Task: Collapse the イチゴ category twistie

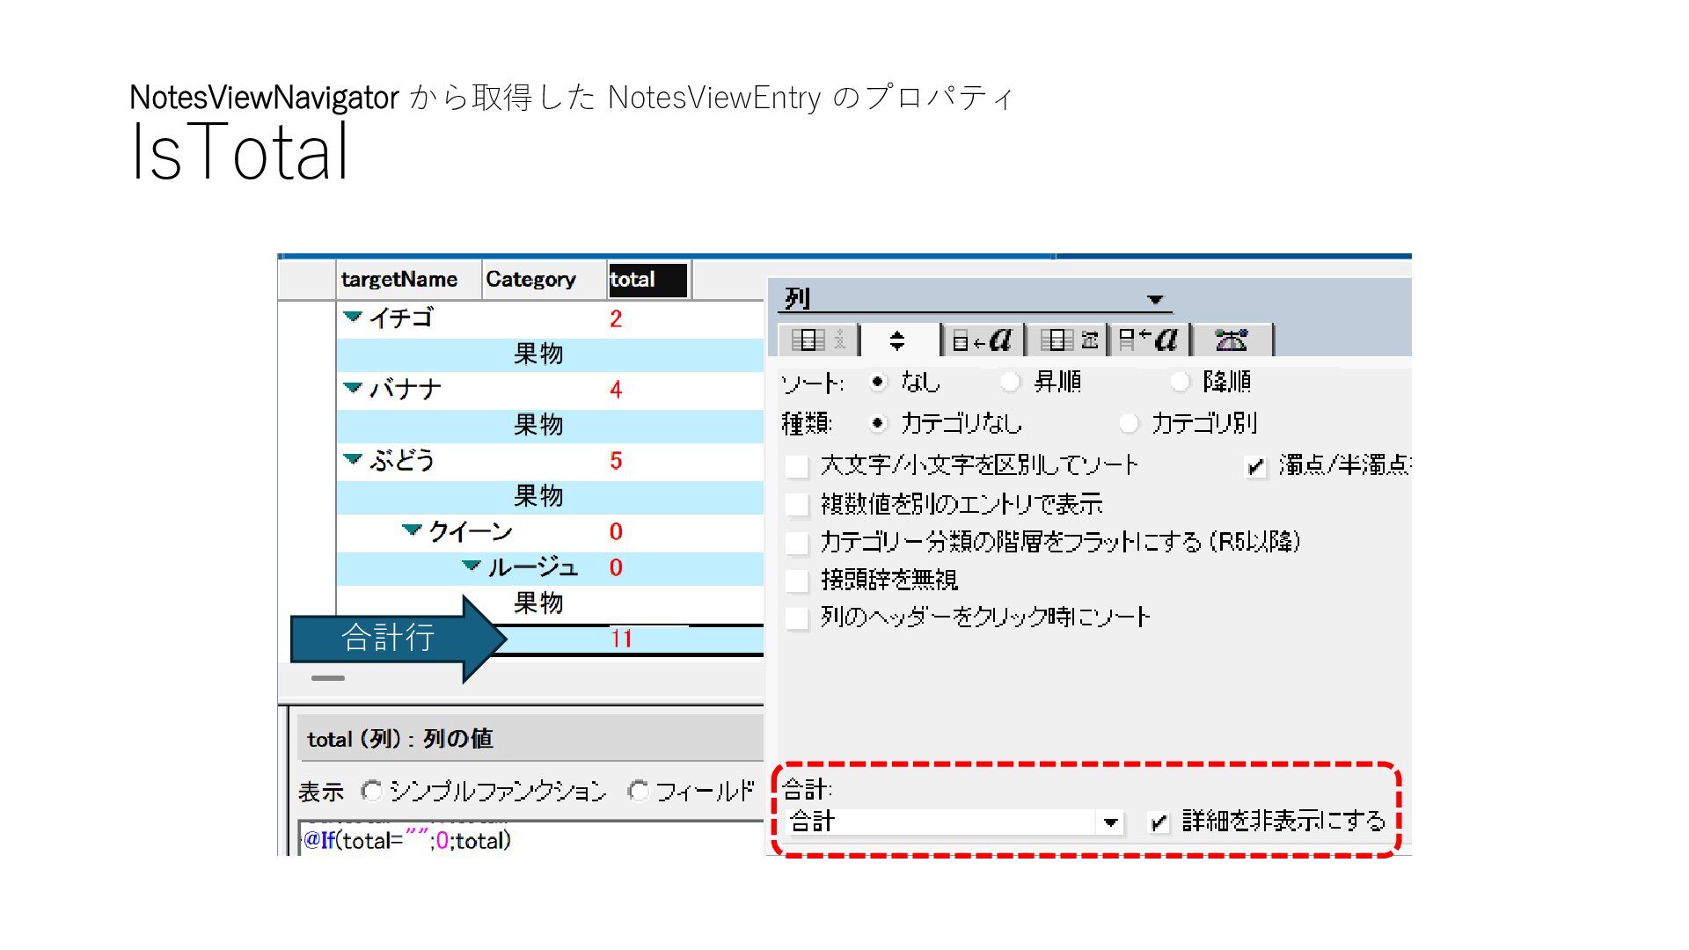Action: click(x=353, y=317)
